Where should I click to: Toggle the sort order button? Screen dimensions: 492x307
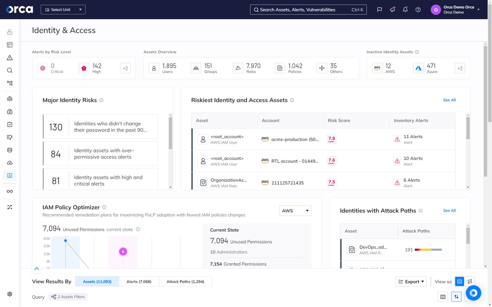pyautogui.click(x=456, y=297)
